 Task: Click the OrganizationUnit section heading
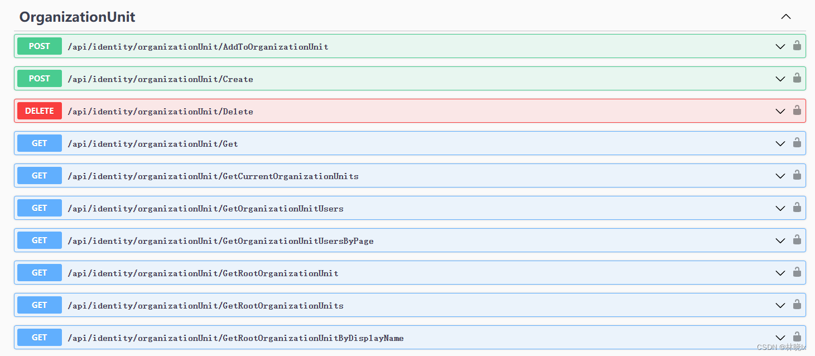click(x=78, y=17)
